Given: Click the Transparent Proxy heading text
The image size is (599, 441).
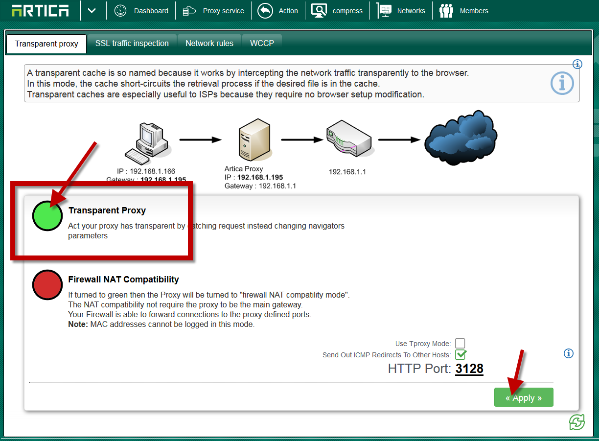Looking at the screenshot, I should point(107,210).
